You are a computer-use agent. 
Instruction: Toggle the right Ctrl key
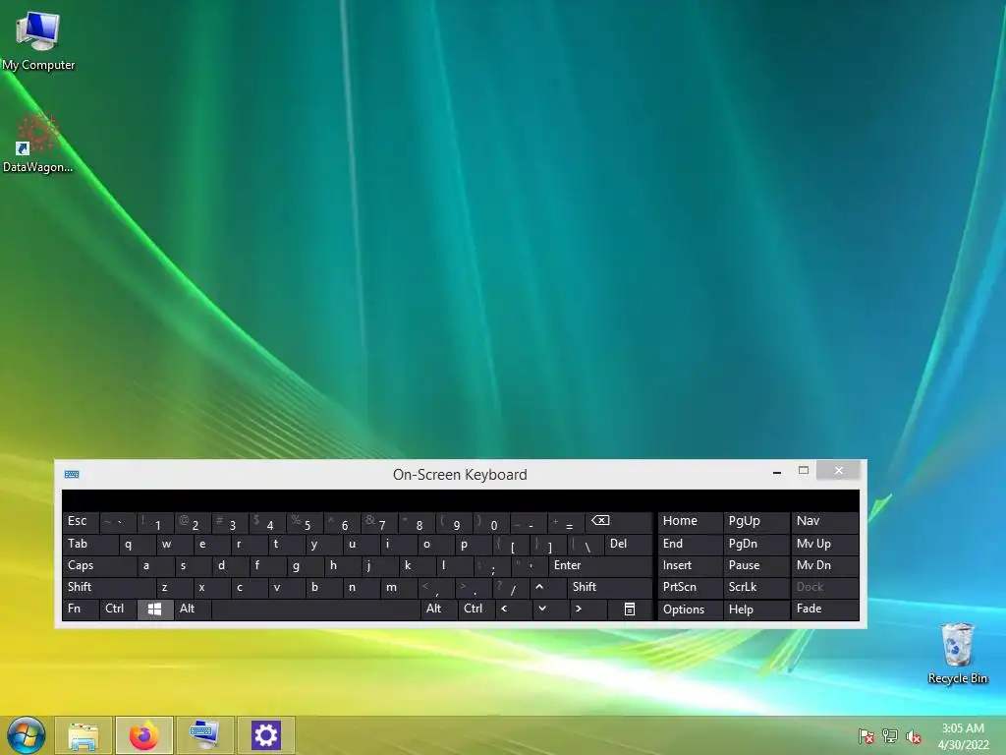tap(476, 610)
